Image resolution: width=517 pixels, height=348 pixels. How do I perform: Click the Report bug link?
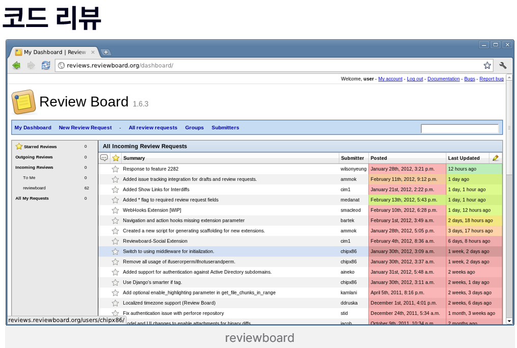click(492, 79)
